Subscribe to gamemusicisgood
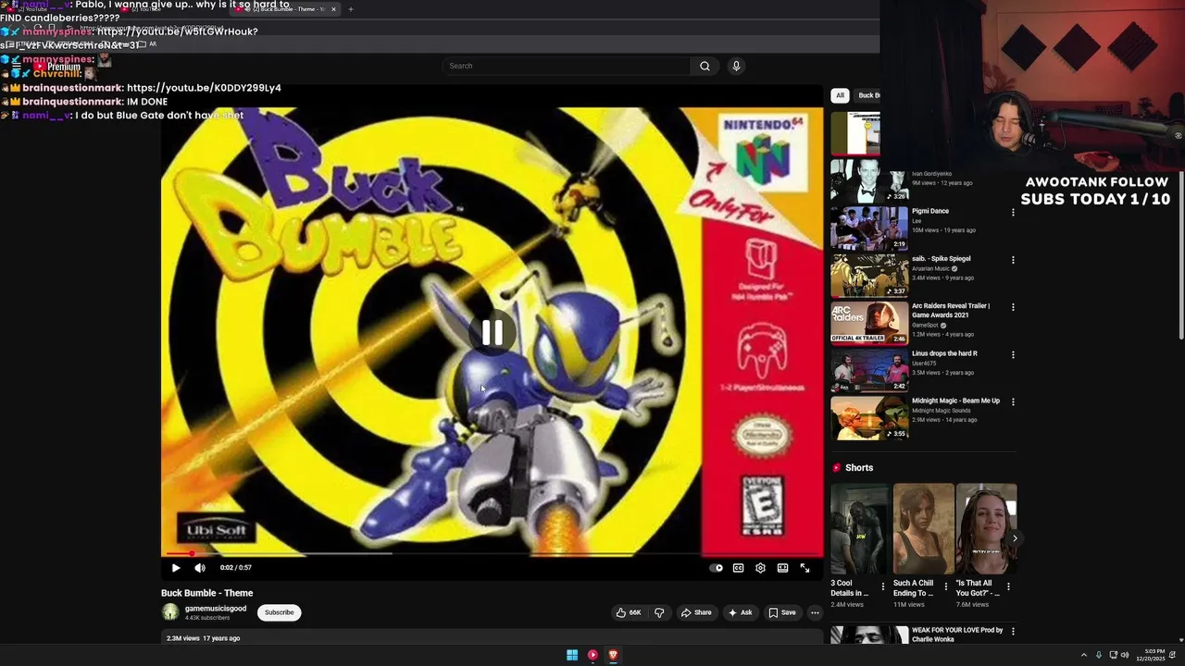 coord(279,612)
